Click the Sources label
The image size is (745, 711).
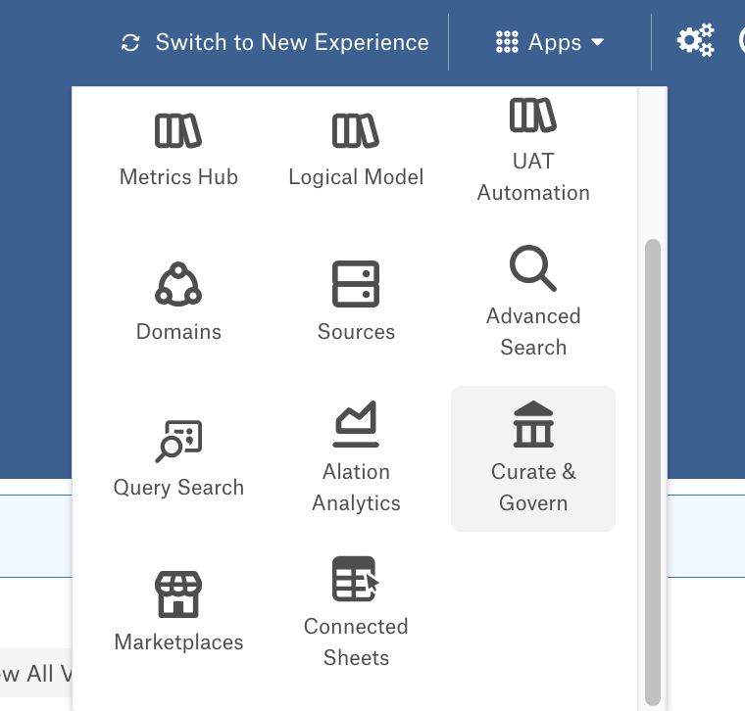[356, 332]
